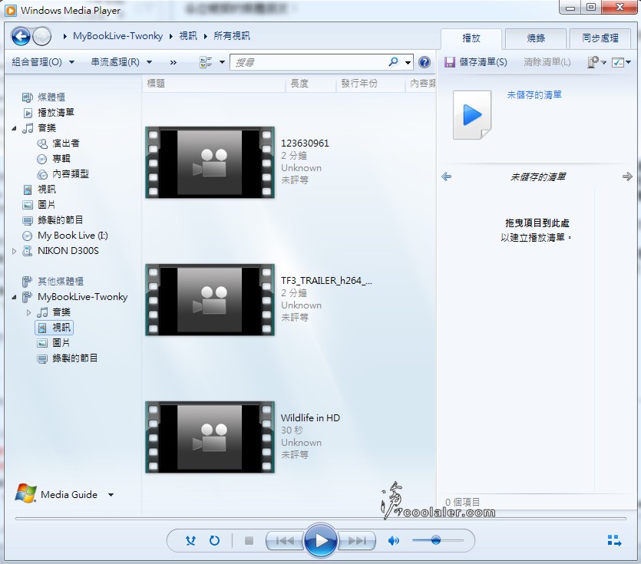
Task: Click the main Play button
Action: coord(321,540)
